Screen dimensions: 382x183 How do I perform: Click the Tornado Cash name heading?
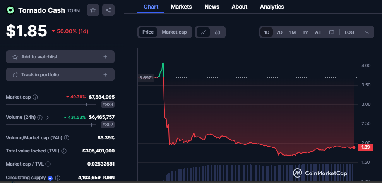click(x=42, y=10)
